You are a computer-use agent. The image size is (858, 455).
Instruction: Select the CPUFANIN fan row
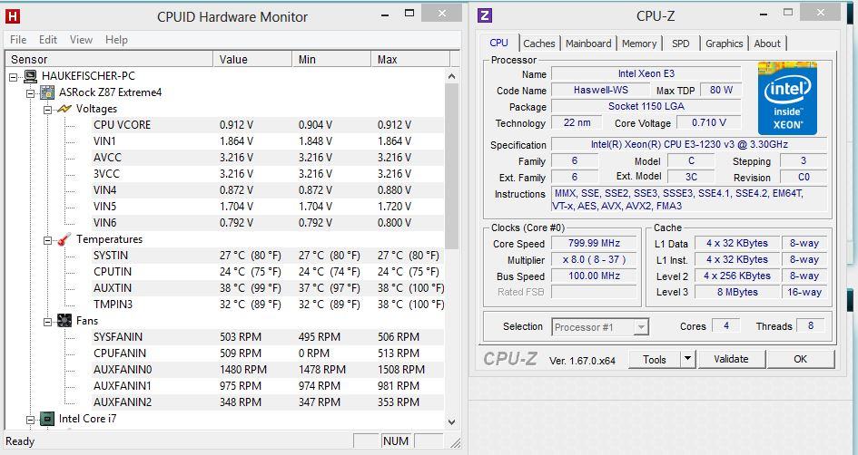(268, 353)
